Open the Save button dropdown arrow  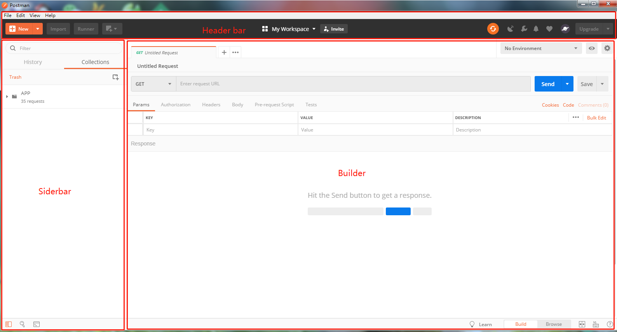coord(602,84)
